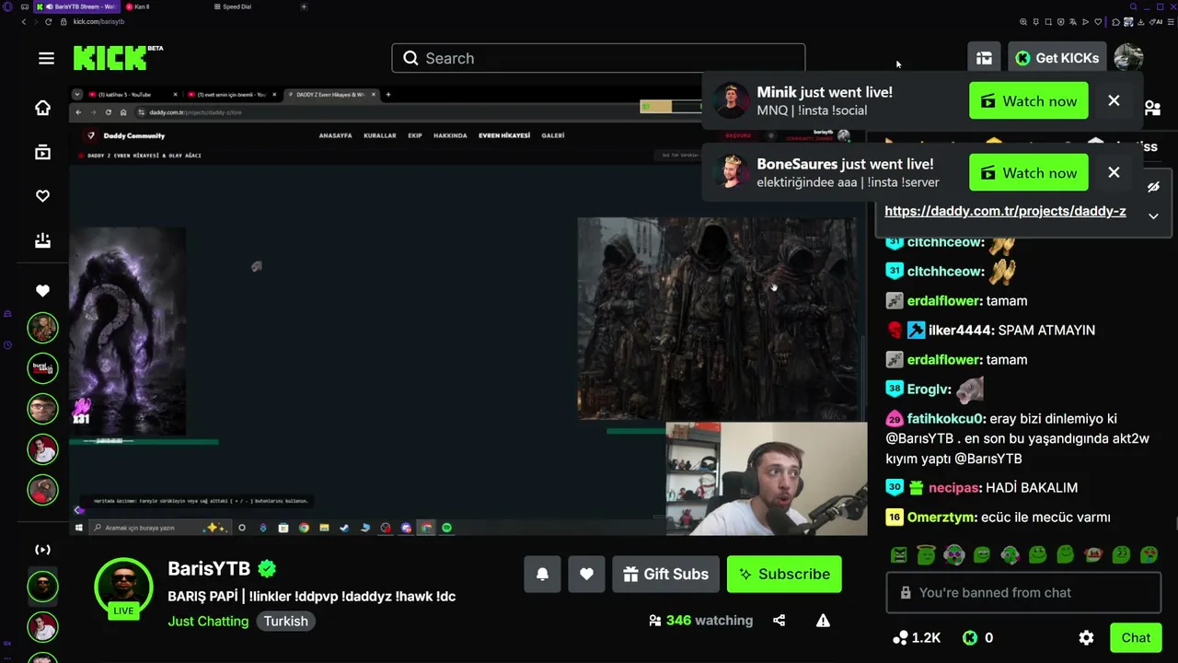Viewport: 1178px width, 663px height.
Task: Subscribe to BarisYTB
Action: click(x=784, y=574)
